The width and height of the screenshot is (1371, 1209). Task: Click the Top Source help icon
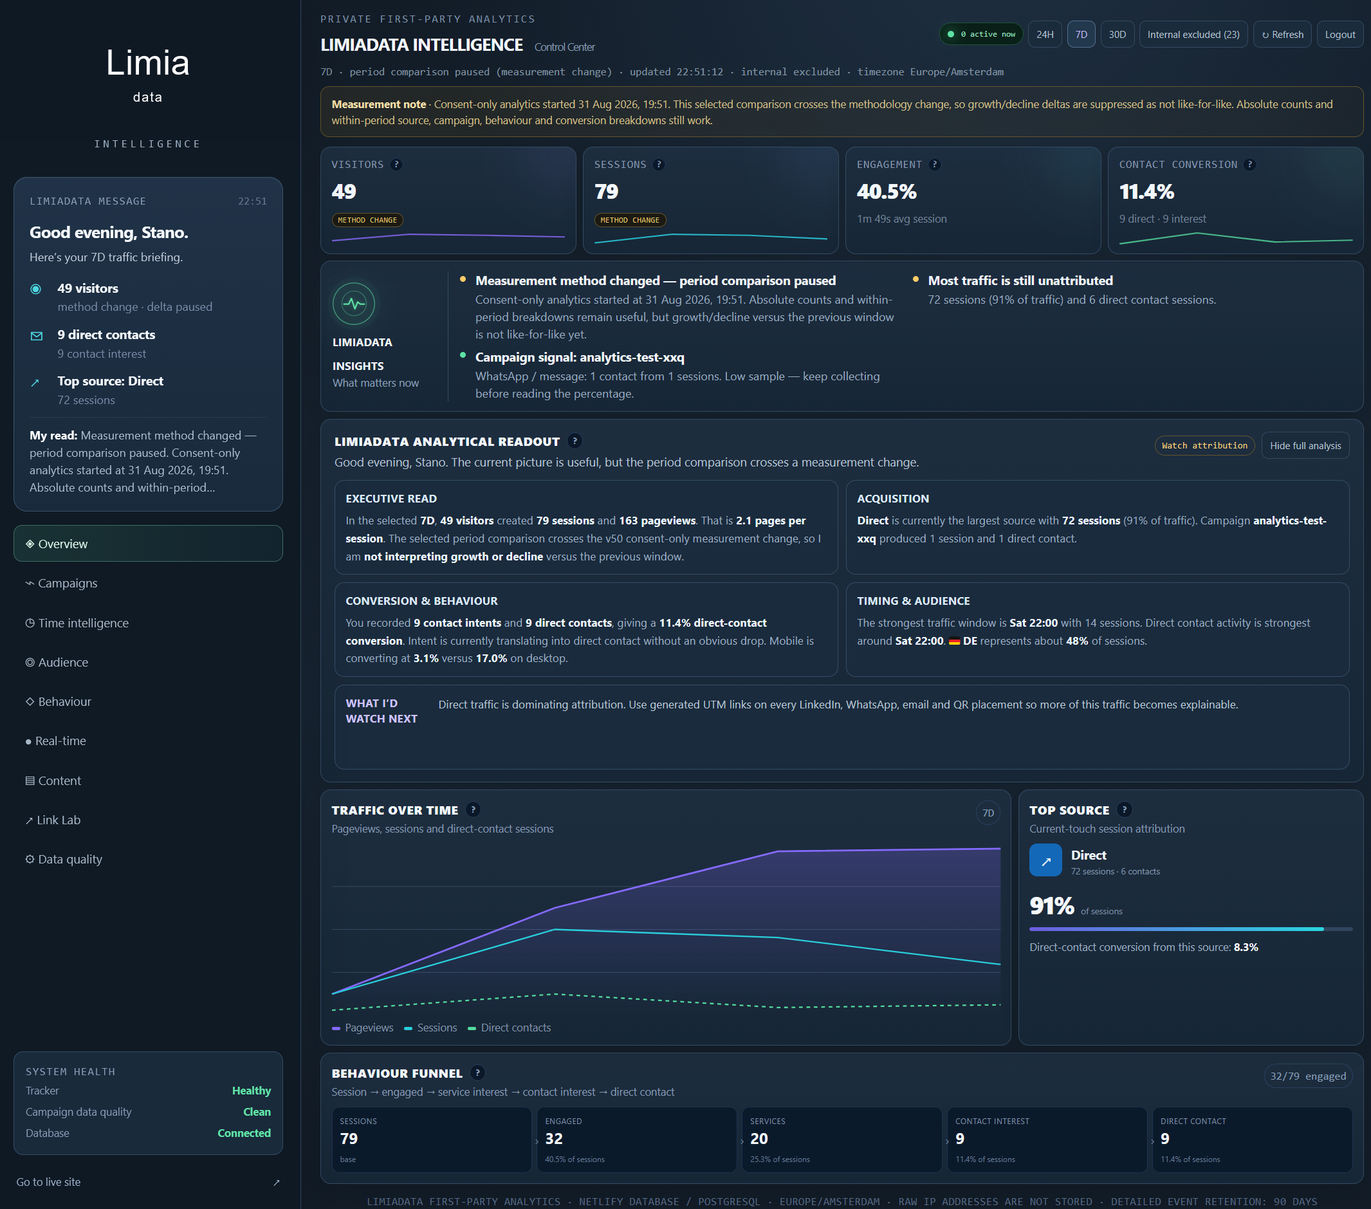click(x=1124, y=810)
